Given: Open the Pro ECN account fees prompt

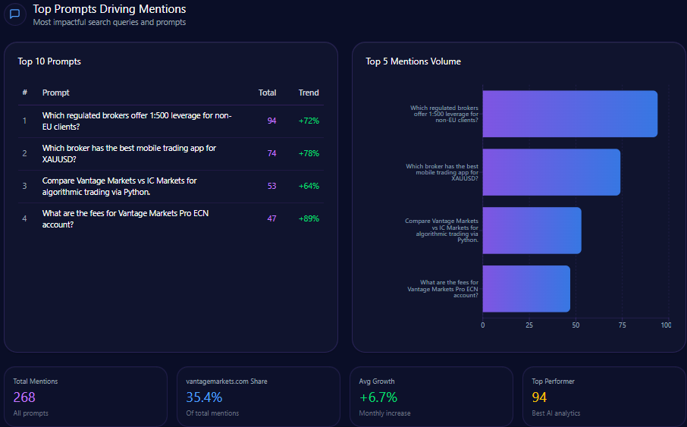Looking at the screenshot, I should [125, 218].
